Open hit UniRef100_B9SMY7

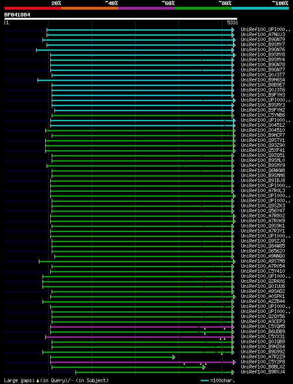click(x=263, y=44)
